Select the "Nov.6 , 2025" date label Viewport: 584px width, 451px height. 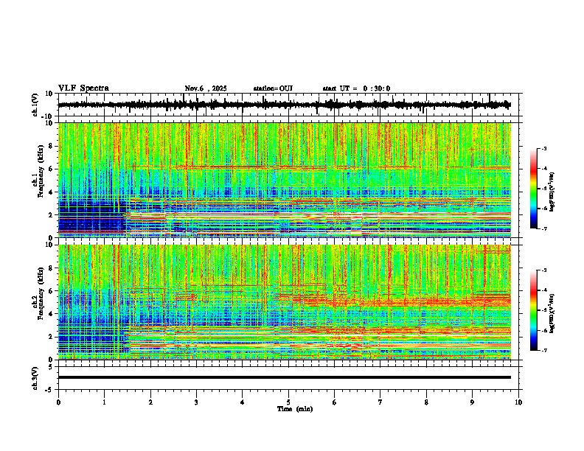[206, 88]
